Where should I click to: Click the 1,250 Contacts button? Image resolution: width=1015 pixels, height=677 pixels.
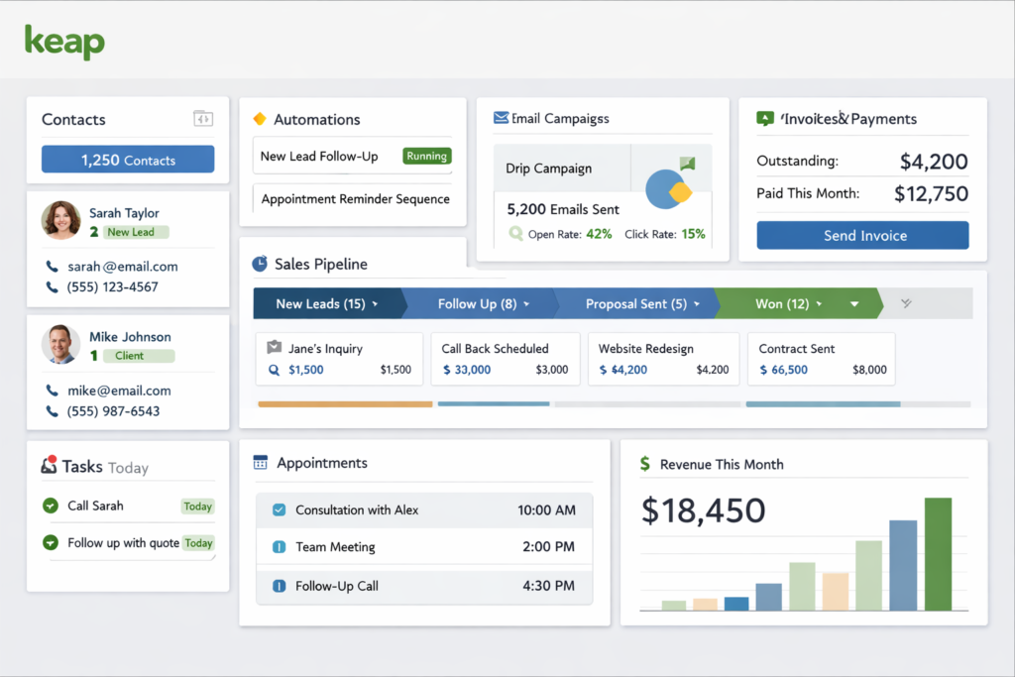127,159
